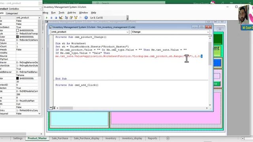Open the Tools menu
Image resolution: width=253 pixels, height=142 pixels.
pyautogui.click(x=61, y=13)
